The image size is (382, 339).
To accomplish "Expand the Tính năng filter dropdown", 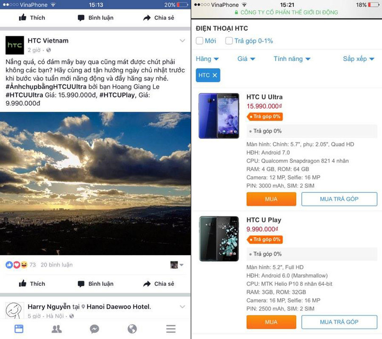I will pyautogui.click(x=292, y=59).
